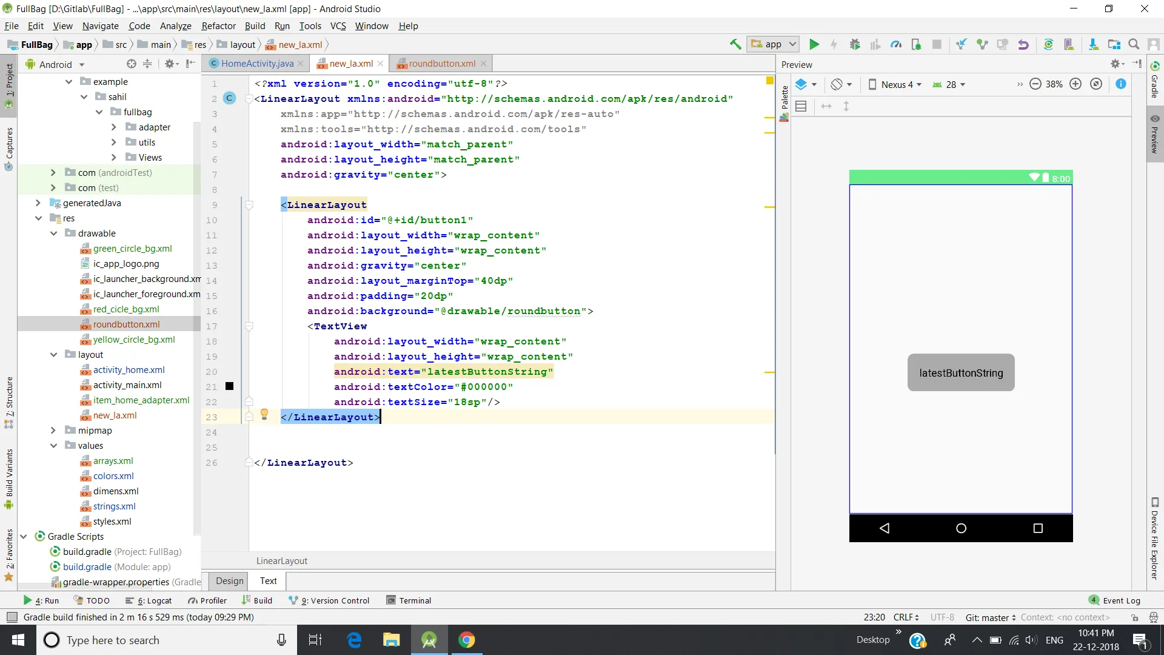The image size is (1164, 655).
Task: Click the green Run app button
Action: 814,44
